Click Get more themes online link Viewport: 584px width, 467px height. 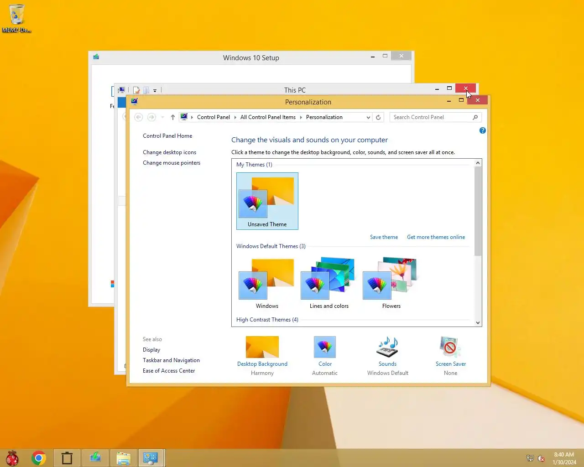[436, 237]
